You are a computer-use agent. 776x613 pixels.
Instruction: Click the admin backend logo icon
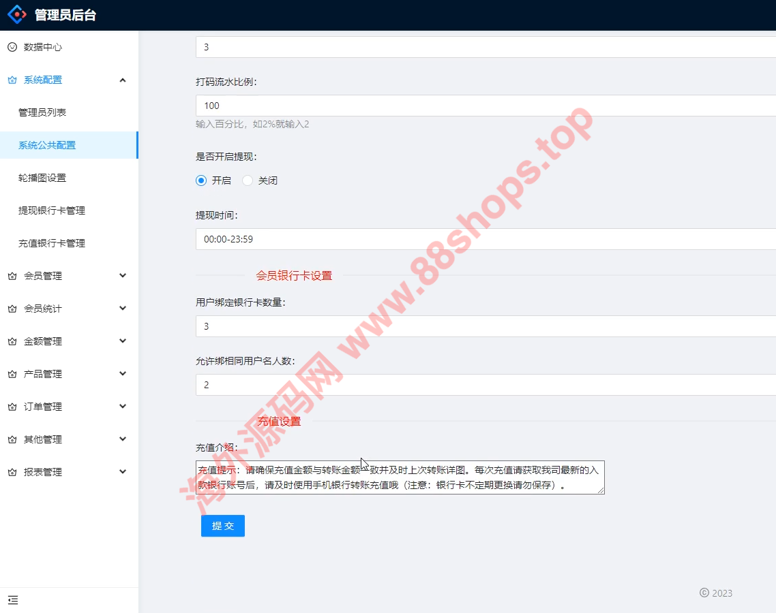click(17, 14)
